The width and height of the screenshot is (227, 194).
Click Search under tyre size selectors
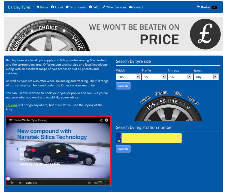[x=123, y=86]
